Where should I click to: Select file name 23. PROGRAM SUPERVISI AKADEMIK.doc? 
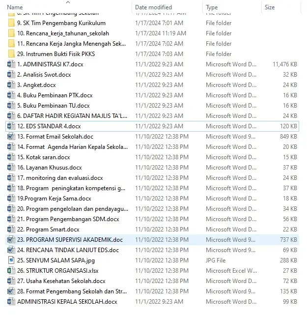pyautogui.click(x=70, y=240)
